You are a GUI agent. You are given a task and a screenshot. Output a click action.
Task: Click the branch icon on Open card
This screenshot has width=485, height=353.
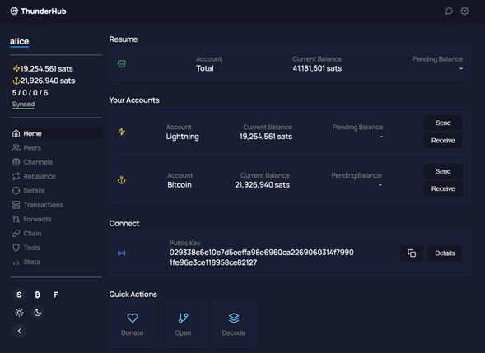(x=183, y=318)
